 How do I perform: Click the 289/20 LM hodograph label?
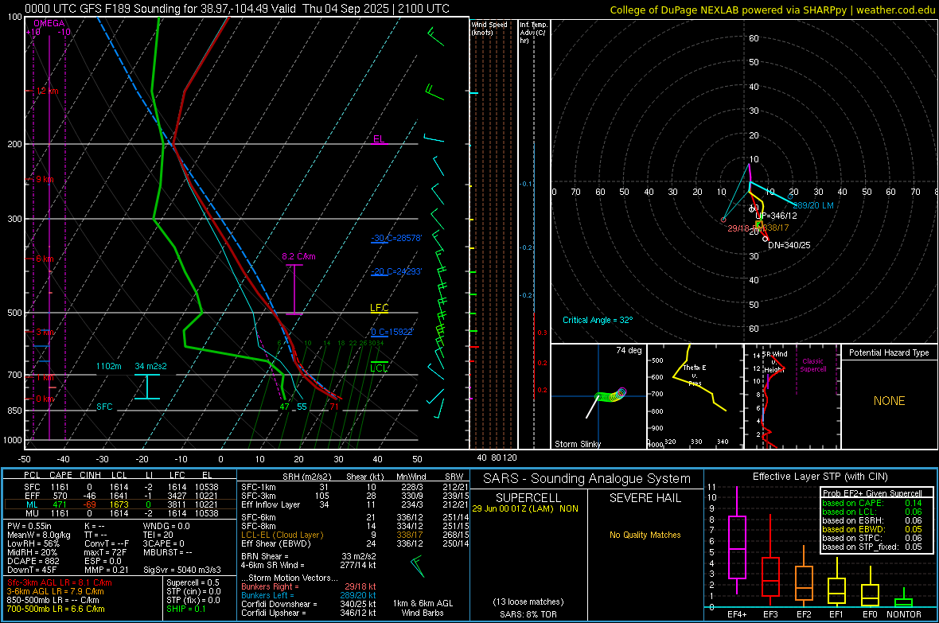coord(813,204)
